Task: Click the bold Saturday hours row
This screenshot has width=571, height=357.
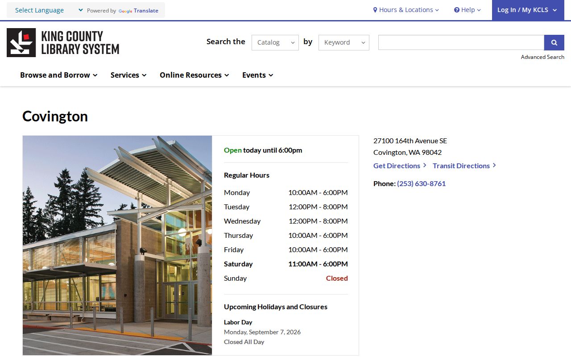Action: point(286,264)
